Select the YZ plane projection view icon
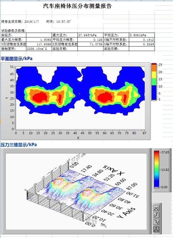Image resolution: width=173 pixels, height=238 pixels. [156, 222]
